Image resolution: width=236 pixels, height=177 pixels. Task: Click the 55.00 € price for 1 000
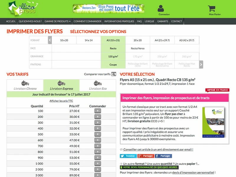point(75,163)
